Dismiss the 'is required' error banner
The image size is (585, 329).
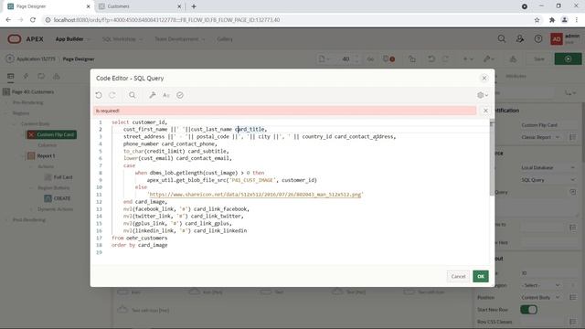485,111
